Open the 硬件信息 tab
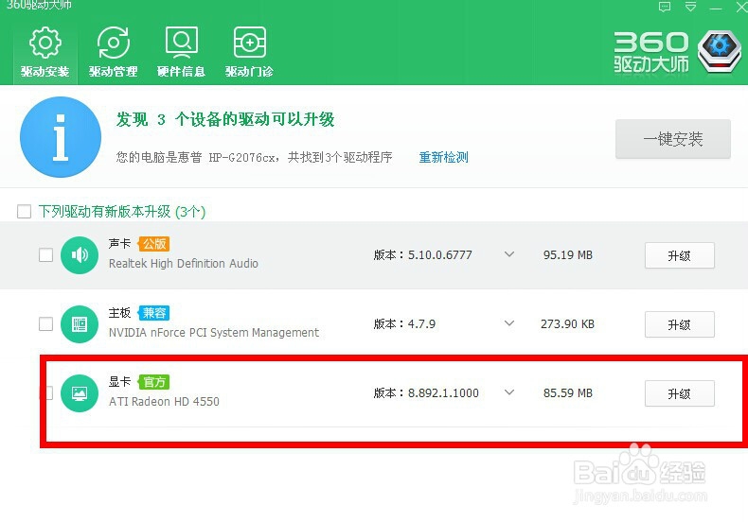This screenshot has height=522, width=748. (x=181, y=52)
